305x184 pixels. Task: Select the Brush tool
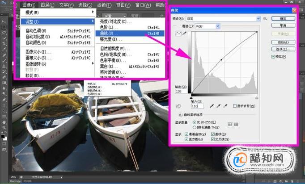[x=4, y=61]
